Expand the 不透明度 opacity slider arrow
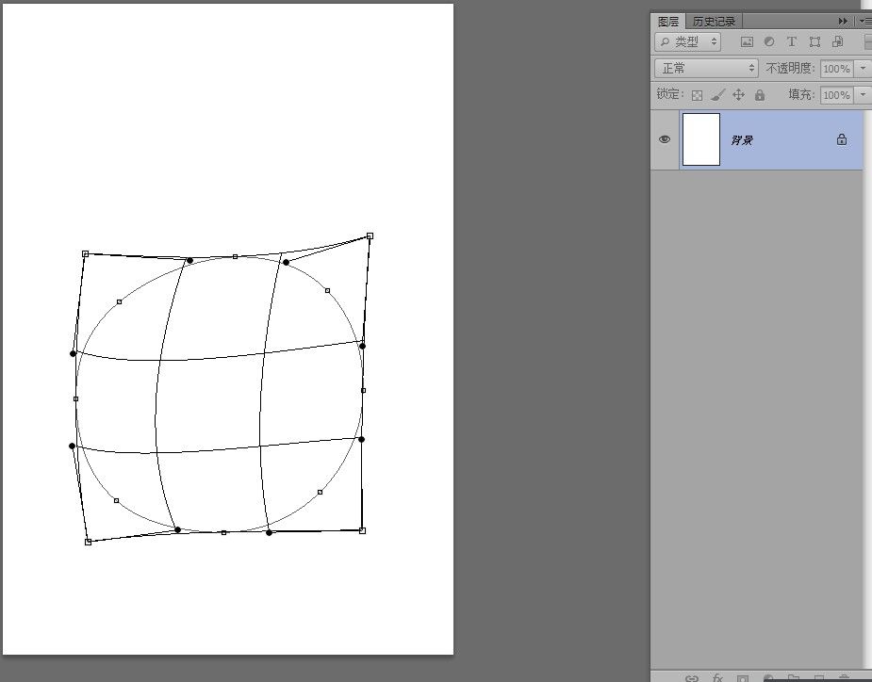This screenshot has height=682, width=872. [x=863, y=69]
